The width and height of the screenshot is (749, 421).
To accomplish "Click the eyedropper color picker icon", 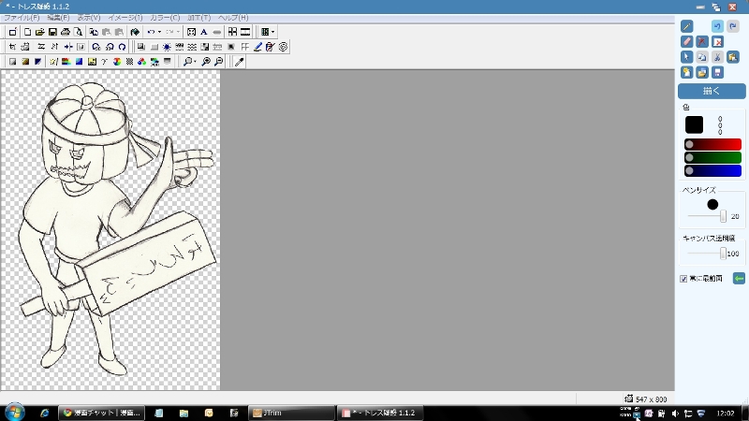I will click(x=240, y=62).
